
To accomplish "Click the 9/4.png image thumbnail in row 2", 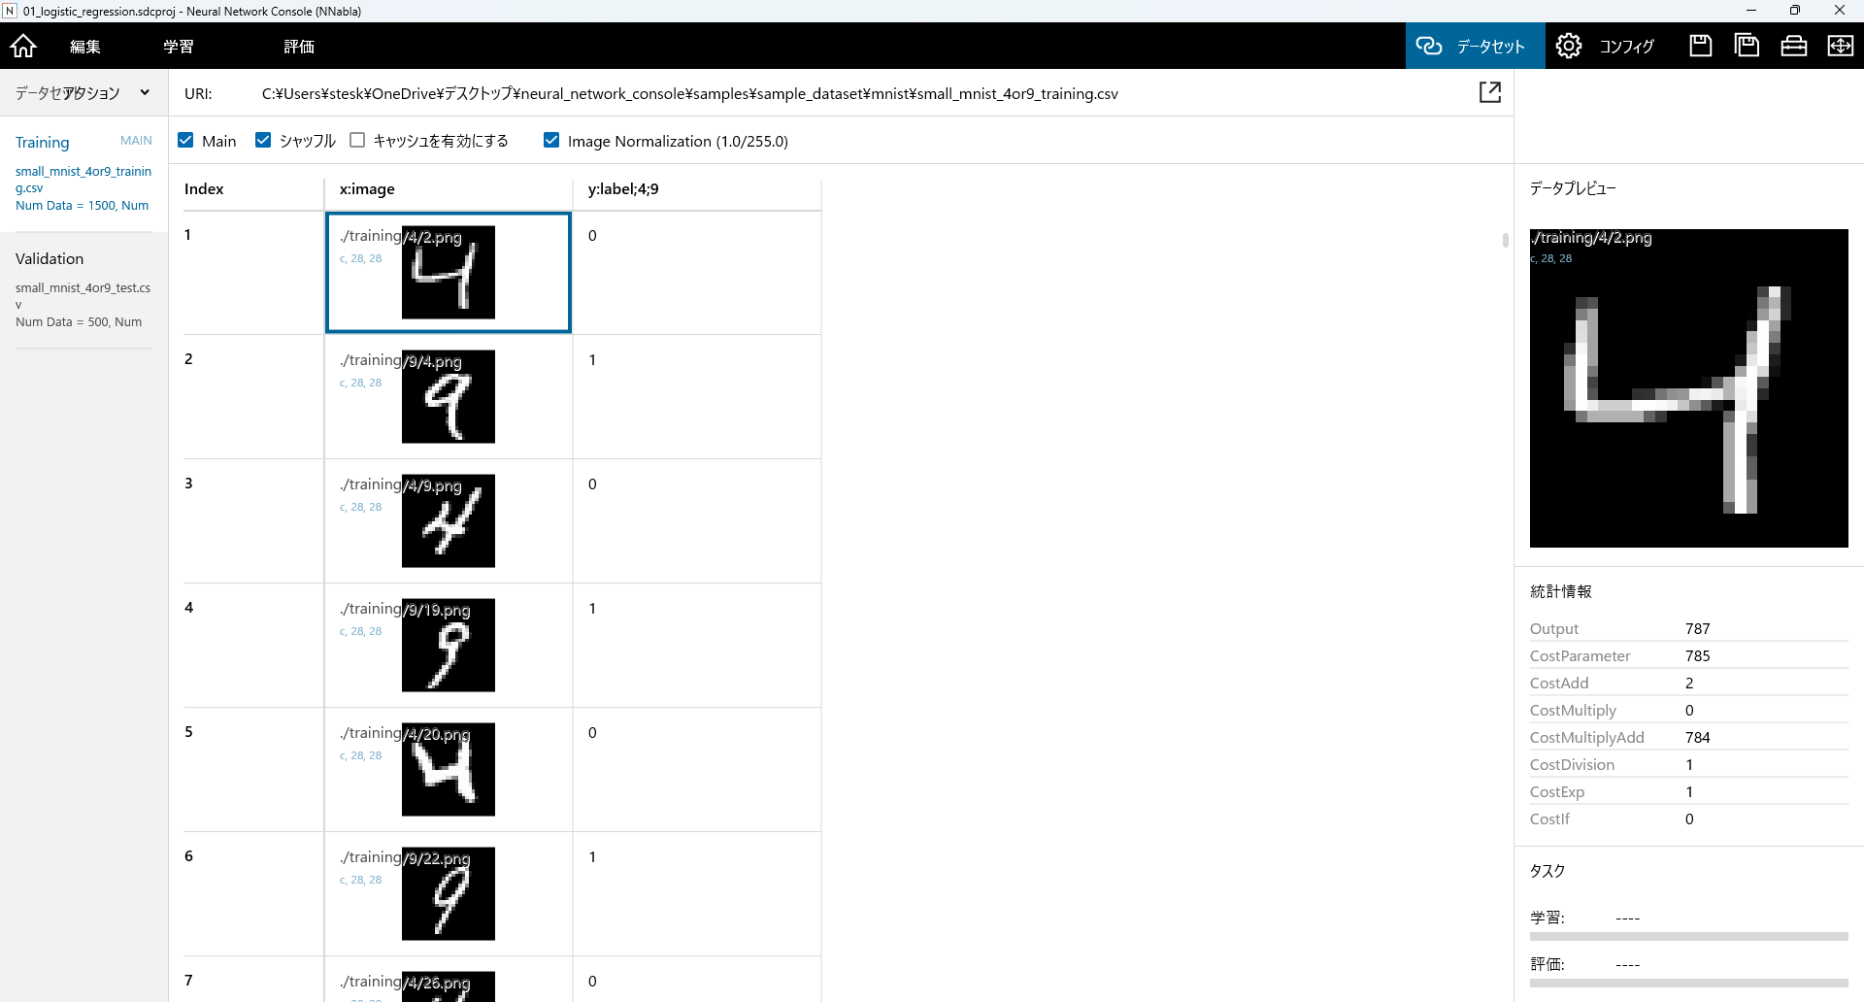I will pos(448,396).
